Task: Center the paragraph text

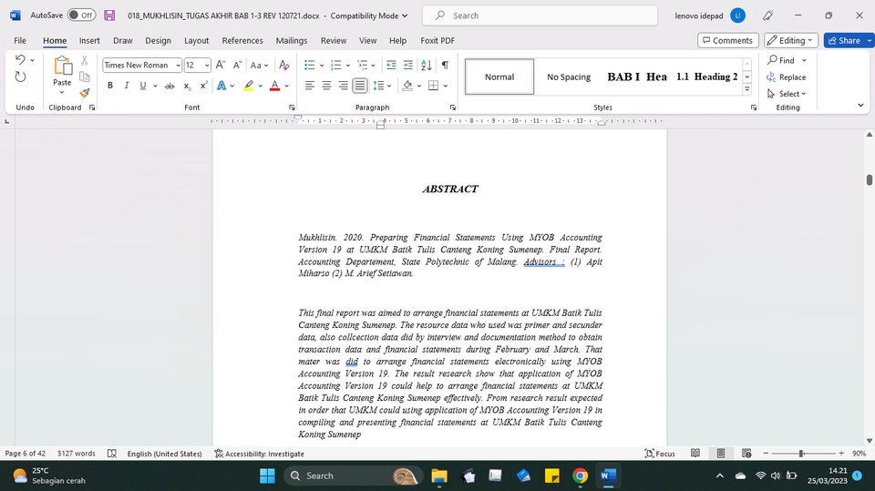Action: 326,86
